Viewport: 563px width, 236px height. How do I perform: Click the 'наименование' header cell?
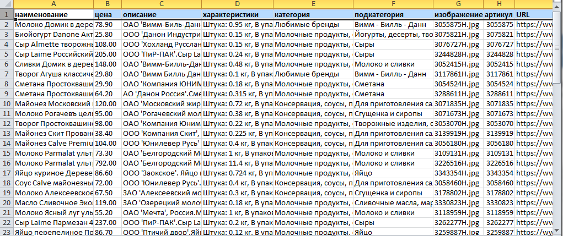(54, 15)
